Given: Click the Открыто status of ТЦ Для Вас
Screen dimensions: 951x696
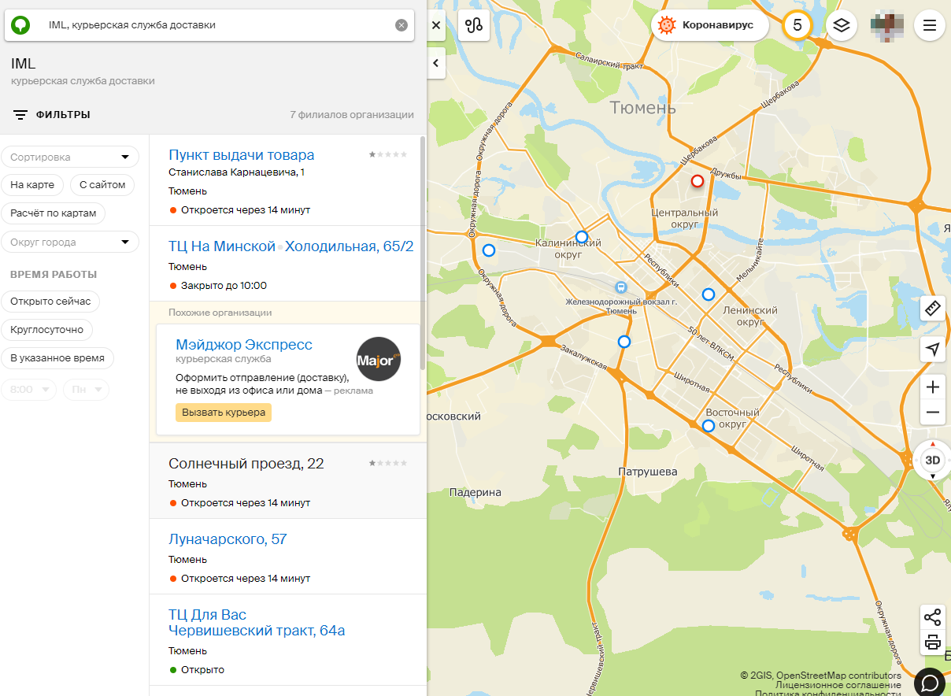Looking at the screenshot, I should tap(202, 670).
